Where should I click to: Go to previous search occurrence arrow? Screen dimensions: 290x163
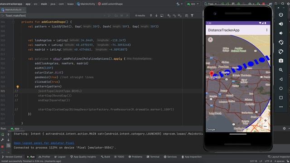click(x=151, y=16)
